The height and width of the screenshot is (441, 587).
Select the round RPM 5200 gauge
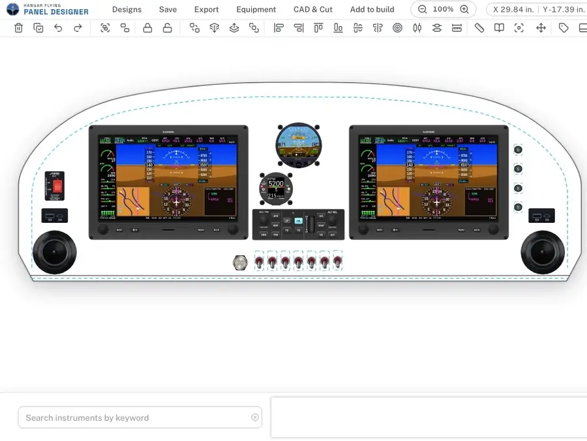276,189
